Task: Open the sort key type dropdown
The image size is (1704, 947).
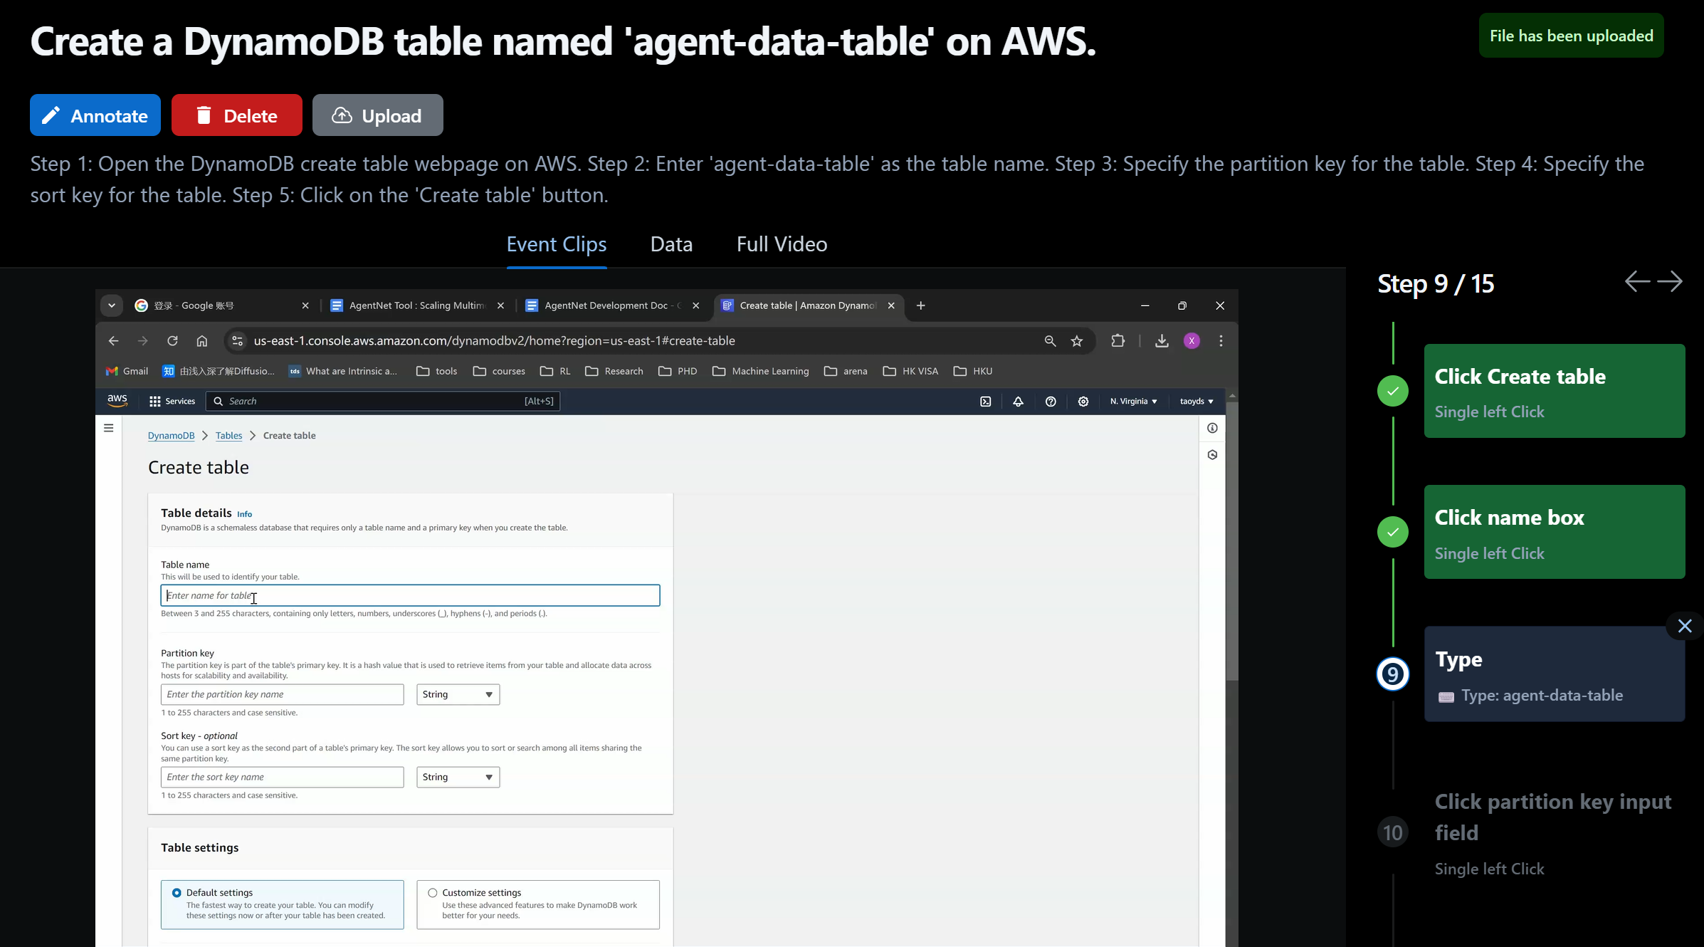Action: point(458,777)
